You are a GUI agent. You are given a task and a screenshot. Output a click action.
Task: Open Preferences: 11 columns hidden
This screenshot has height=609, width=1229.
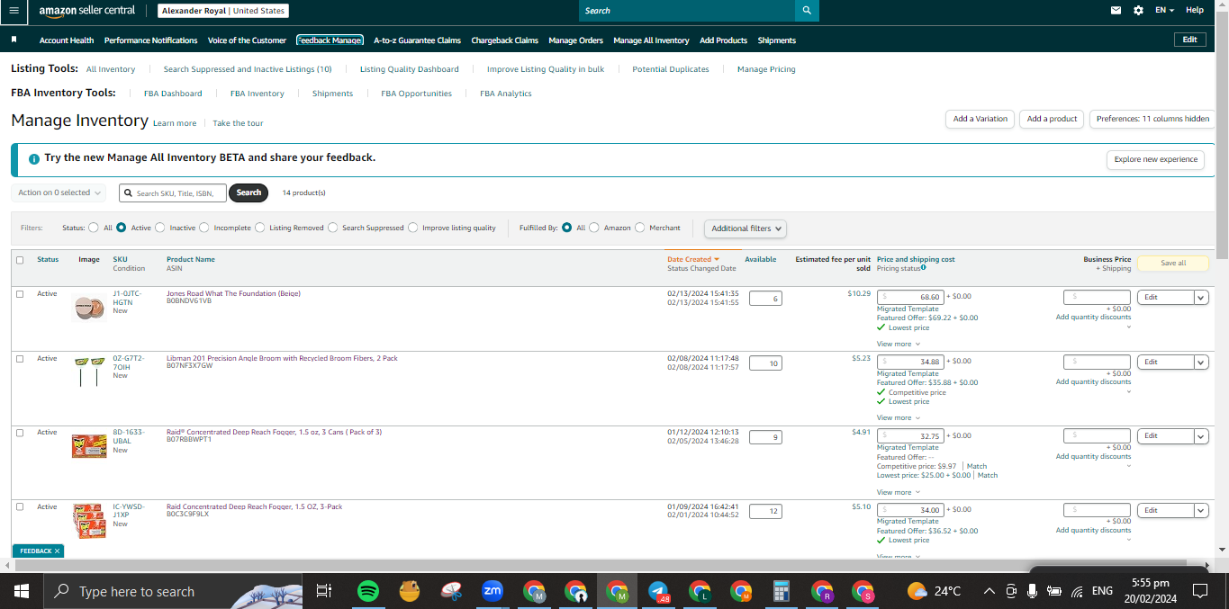click(1152, 119)
